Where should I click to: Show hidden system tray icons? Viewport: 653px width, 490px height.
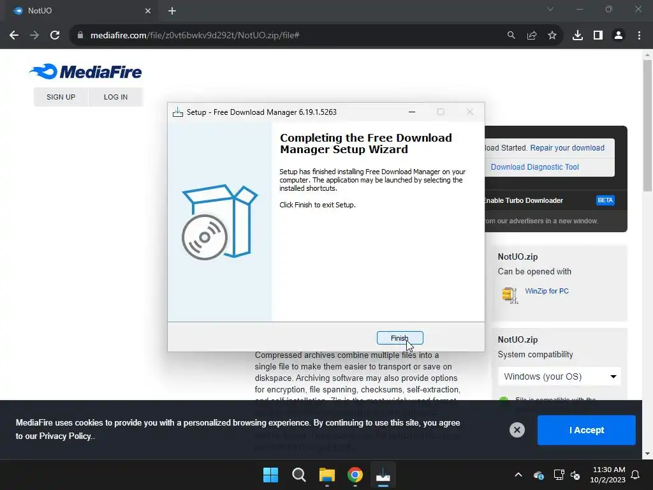point(518,475)
